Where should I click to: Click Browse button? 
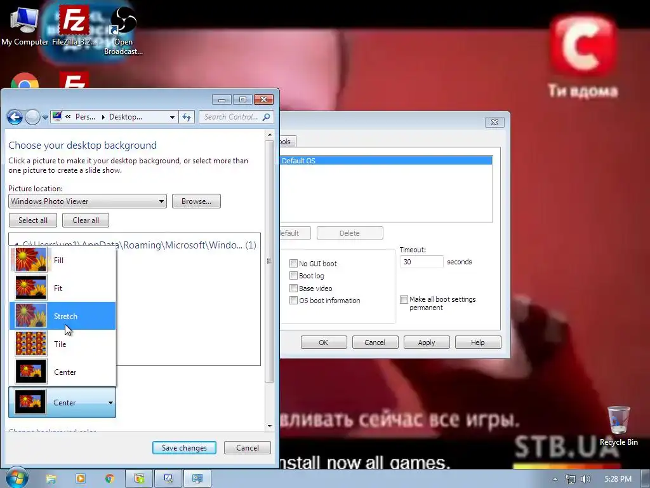[x=196, y=201]
